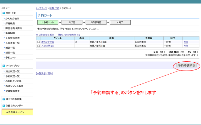Click the blue icon beside 検索・予約
The height and width of the screenshot is (125, 201).
point(4,13)
